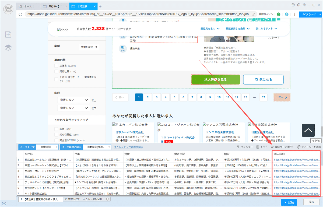Click Add Field plus option
This screenshot has height=207, width=323.
pos(309,147)
